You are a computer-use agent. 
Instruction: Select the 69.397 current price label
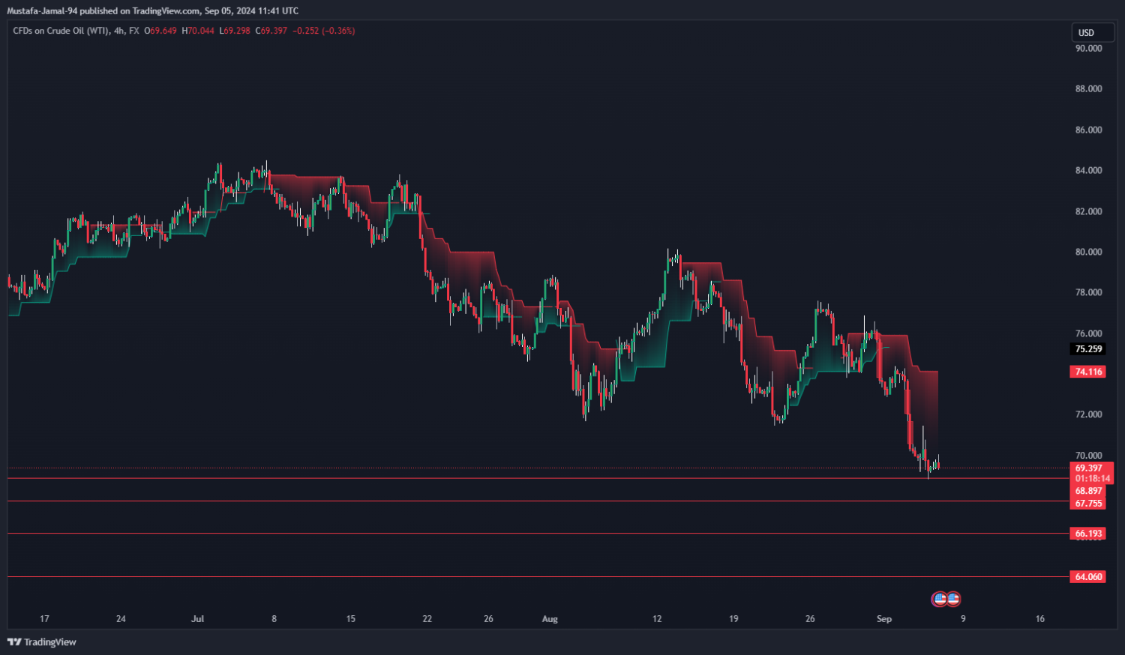(1088, 468)
